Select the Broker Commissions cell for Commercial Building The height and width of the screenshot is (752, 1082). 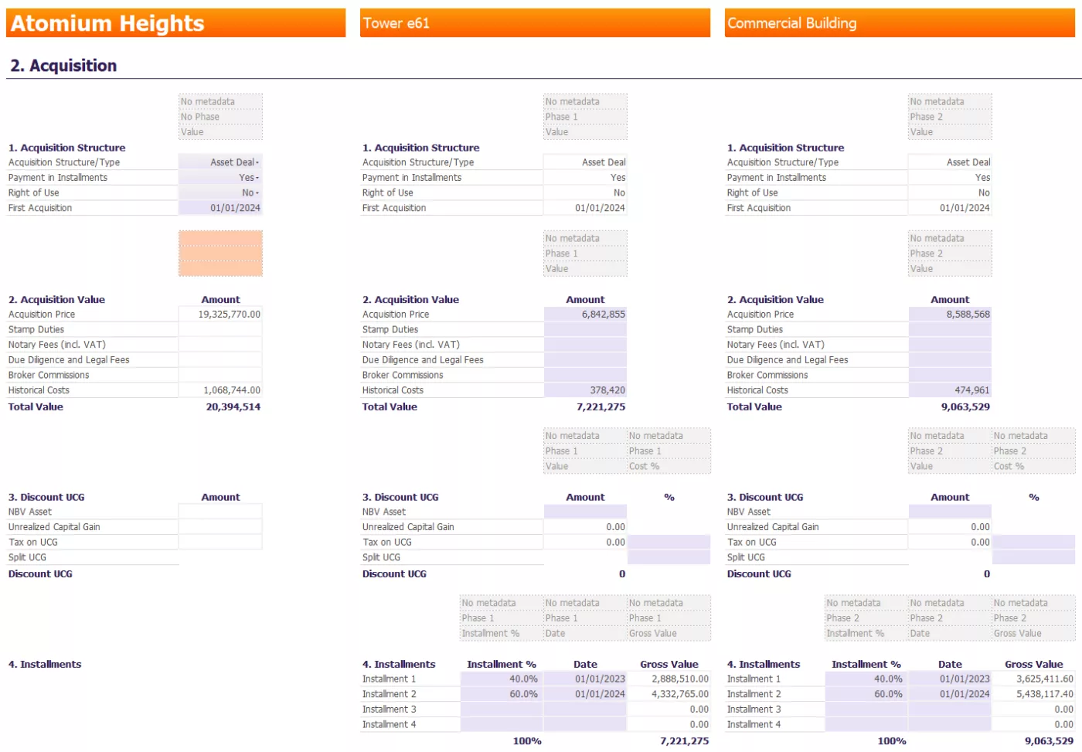(949, 375)
